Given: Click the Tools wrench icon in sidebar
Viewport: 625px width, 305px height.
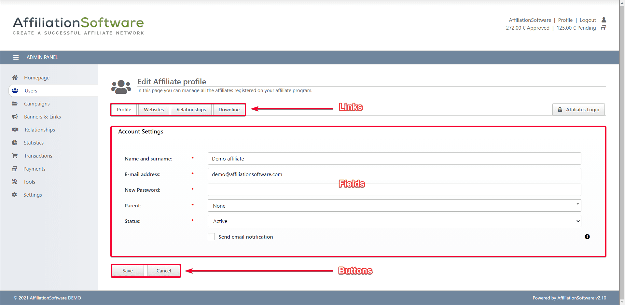Looking at the screenshot, I should [14, 182].
